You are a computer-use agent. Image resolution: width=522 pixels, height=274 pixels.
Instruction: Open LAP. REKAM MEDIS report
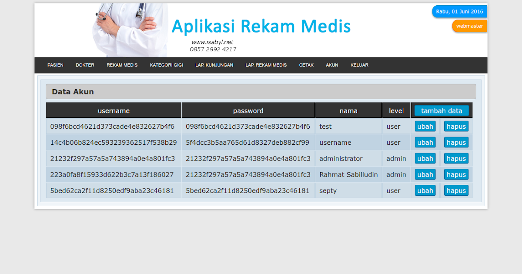266,65
